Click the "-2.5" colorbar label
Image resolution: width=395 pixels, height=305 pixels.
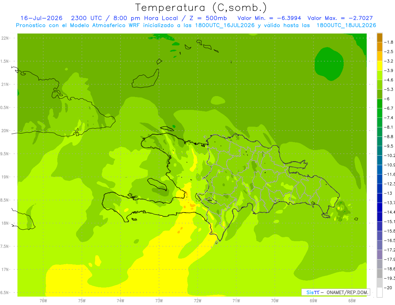pyautogui.click(x=389, y=52)
